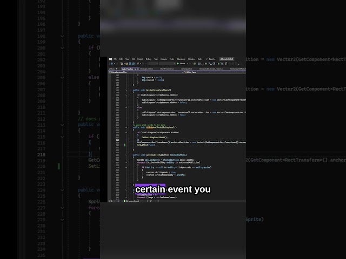This screenshot has width=346, height=259.
Task: Open the Main_Panel type navigation dropdown
Action: [x=215, y=72]
